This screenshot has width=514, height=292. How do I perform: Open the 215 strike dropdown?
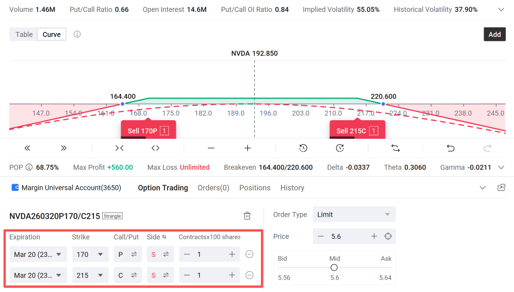90,275
